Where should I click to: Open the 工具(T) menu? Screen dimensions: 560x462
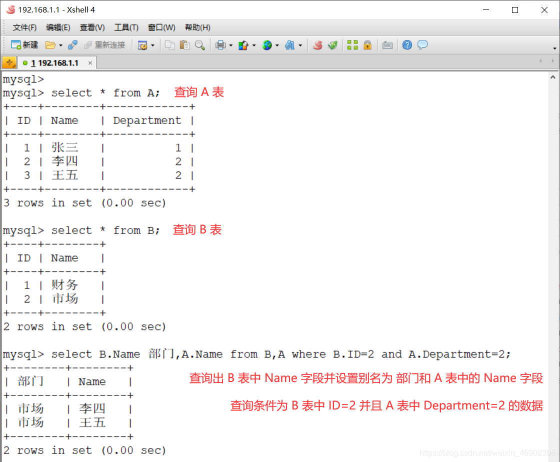(x=125, y=27)
